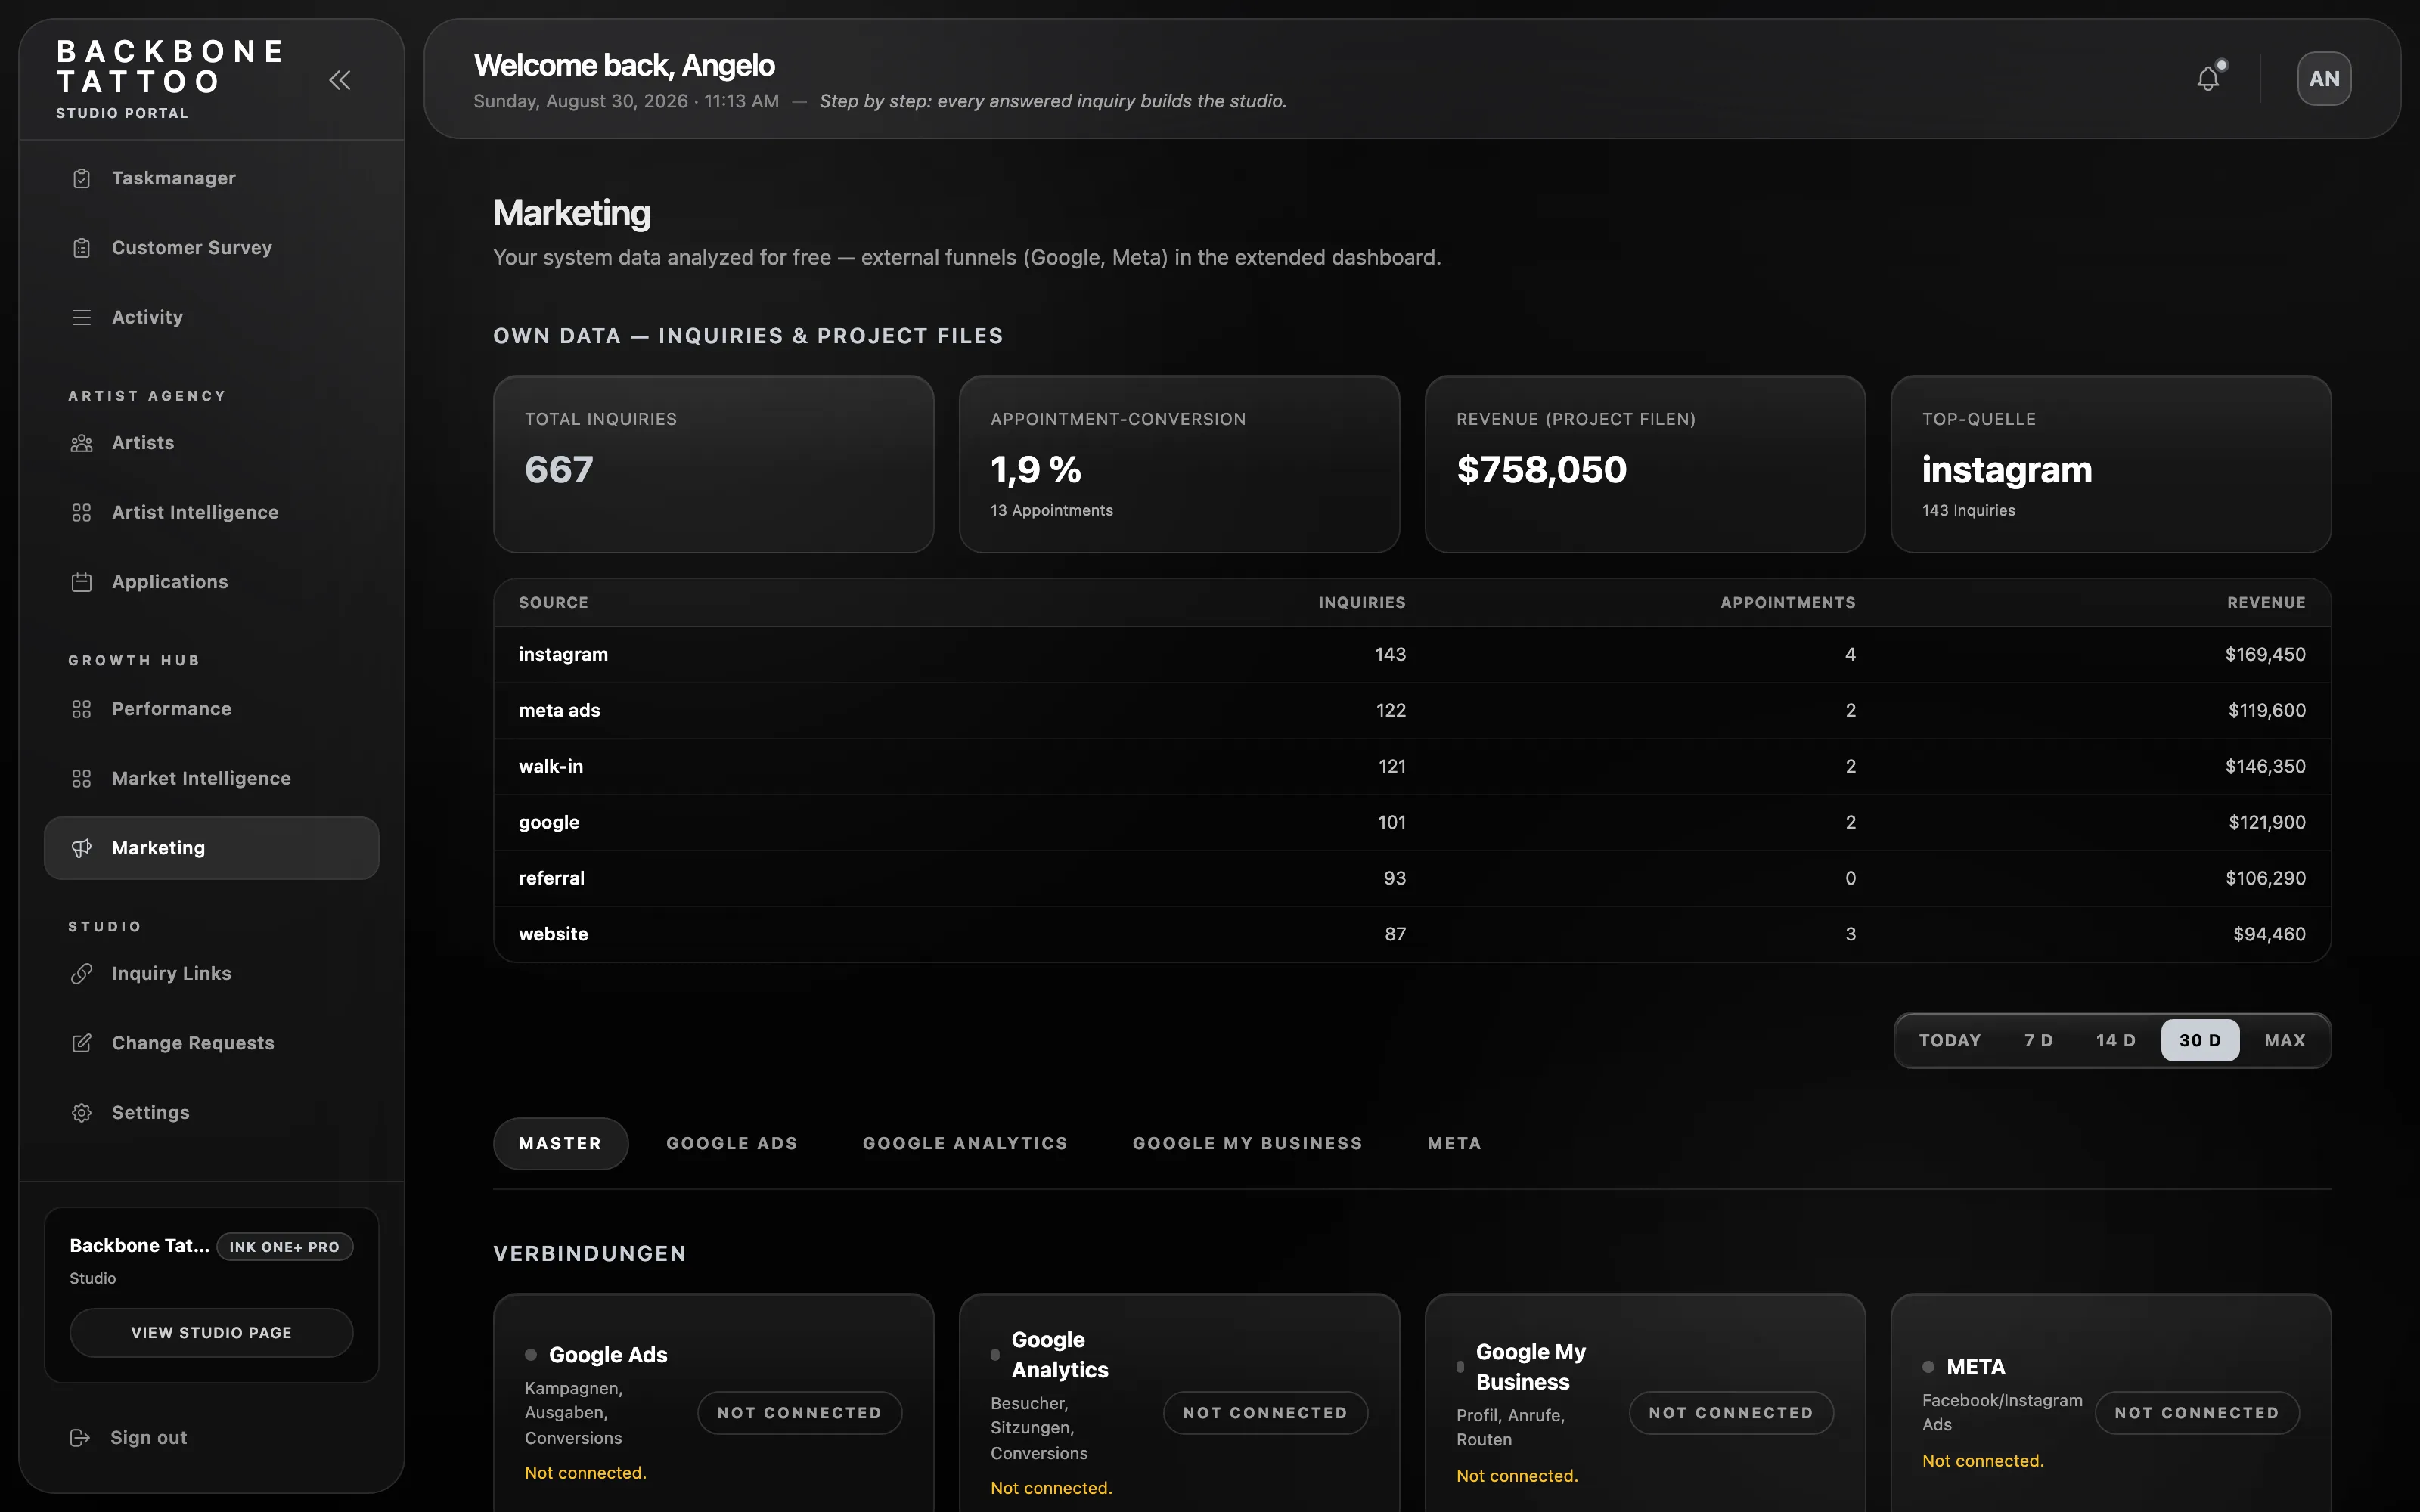Screen dimensions: 2420x1512
Task: Click inquiries value 122 for meta ads
Action: point(1391,711)
